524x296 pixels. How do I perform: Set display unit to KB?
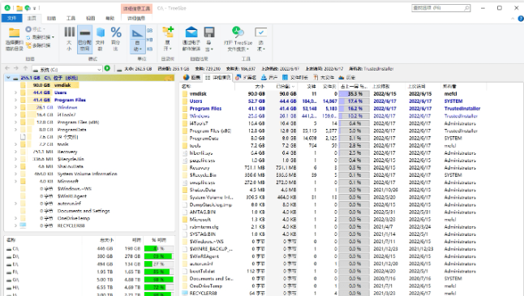coord(150,49)
